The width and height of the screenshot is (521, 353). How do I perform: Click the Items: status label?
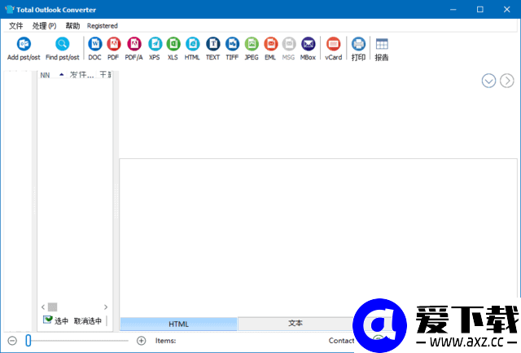click(165, 341)
